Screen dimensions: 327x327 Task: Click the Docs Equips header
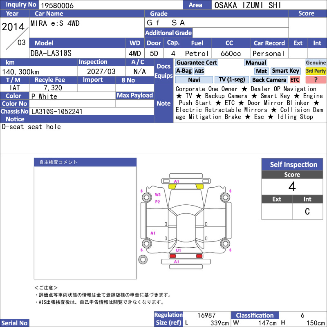(163, 71)
